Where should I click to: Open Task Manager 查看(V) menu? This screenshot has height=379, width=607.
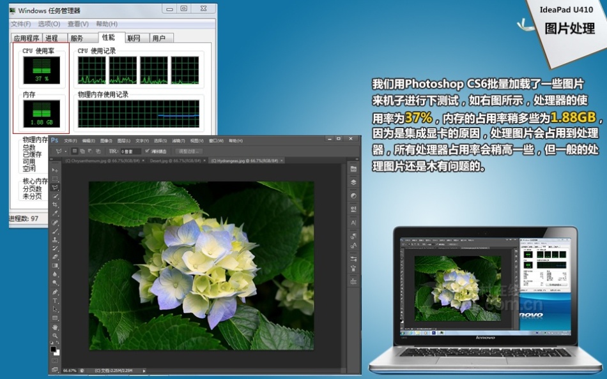[x=78, y=24]
